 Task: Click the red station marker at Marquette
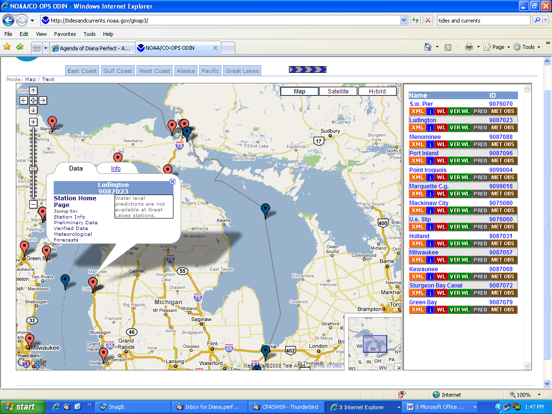(52, 123)
